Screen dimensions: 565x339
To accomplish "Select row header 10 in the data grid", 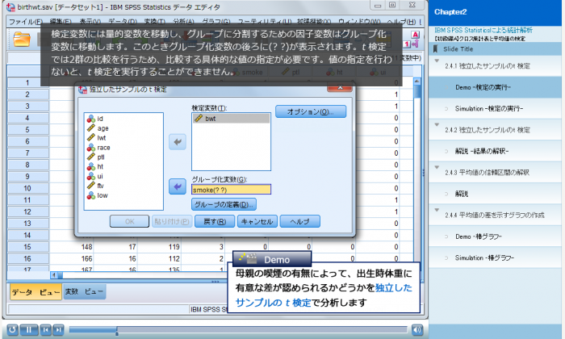I will point(27,188).
